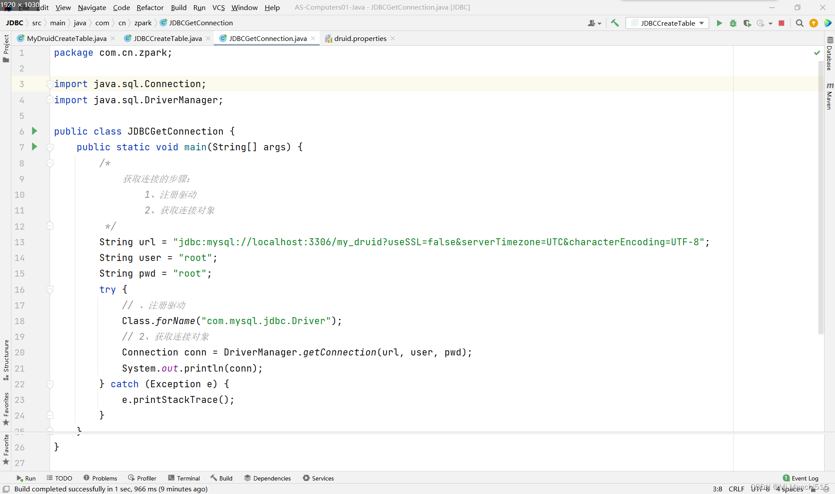Screen dimensions: 835x494
Task: Close the druid.properties tab
Action: coord(393,38)
